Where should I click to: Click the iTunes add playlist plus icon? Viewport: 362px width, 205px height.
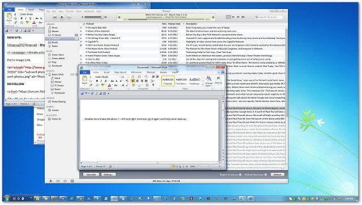50,181
